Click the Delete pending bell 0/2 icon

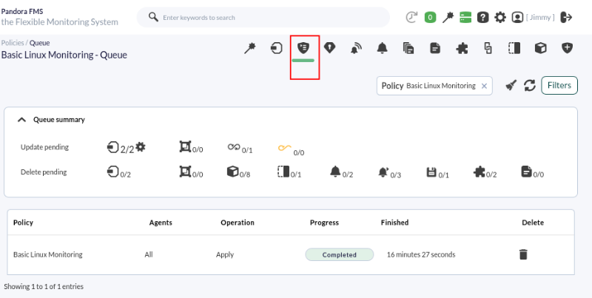click(335, 172)
